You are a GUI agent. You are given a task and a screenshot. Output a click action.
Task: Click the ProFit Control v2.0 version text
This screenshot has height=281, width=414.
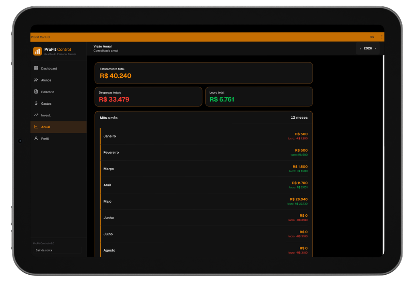44,244
